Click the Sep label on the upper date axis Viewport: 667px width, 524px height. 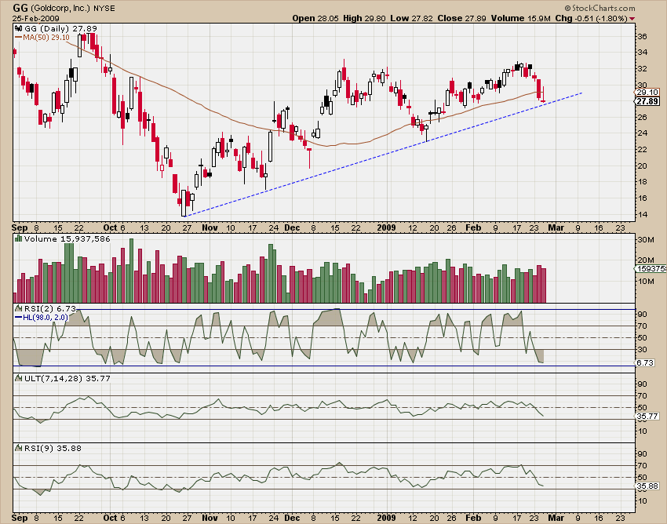click(x=20, y=227)
